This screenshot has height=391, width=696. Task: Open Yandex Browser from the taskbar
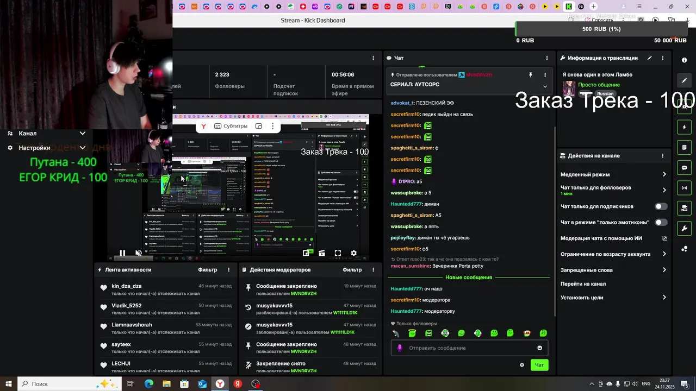pos(220,384)
